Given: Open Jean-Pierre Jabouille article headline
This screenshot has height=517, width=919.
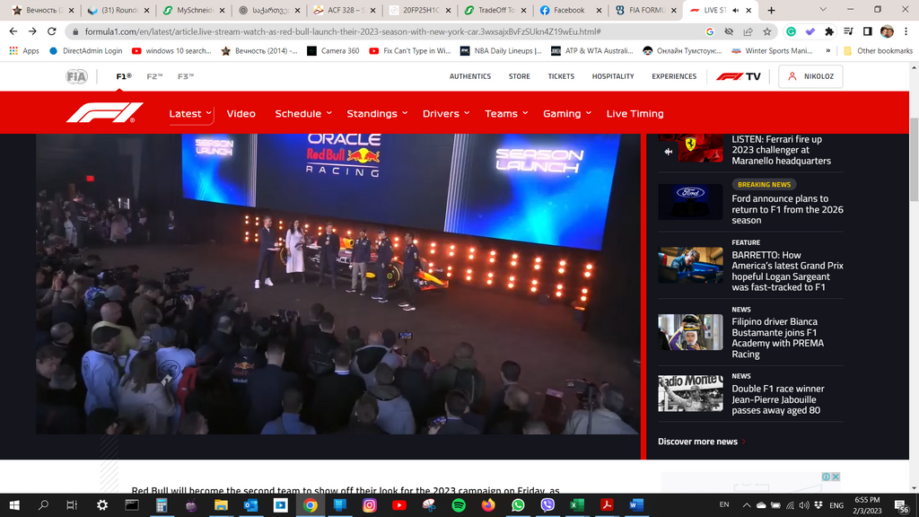Looking at the screenshot, I should [778, 399].
